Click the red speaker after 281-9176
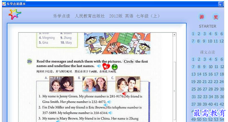Viewport: 228px width, 122px height. click(x=124, y=94)
